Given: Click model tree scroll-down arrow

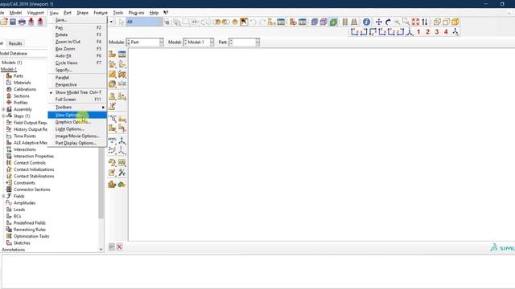Looking at the screenshot, I should 101,249.
